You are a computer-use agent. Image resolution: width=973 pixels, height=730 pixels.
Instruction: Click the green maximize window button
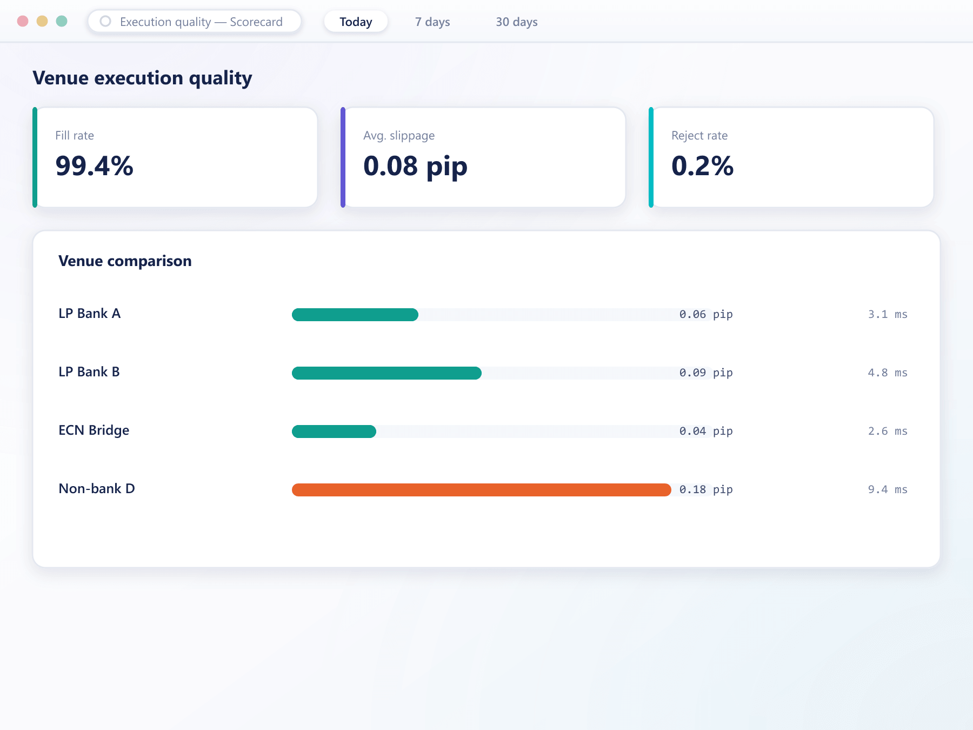coord(62,21)
